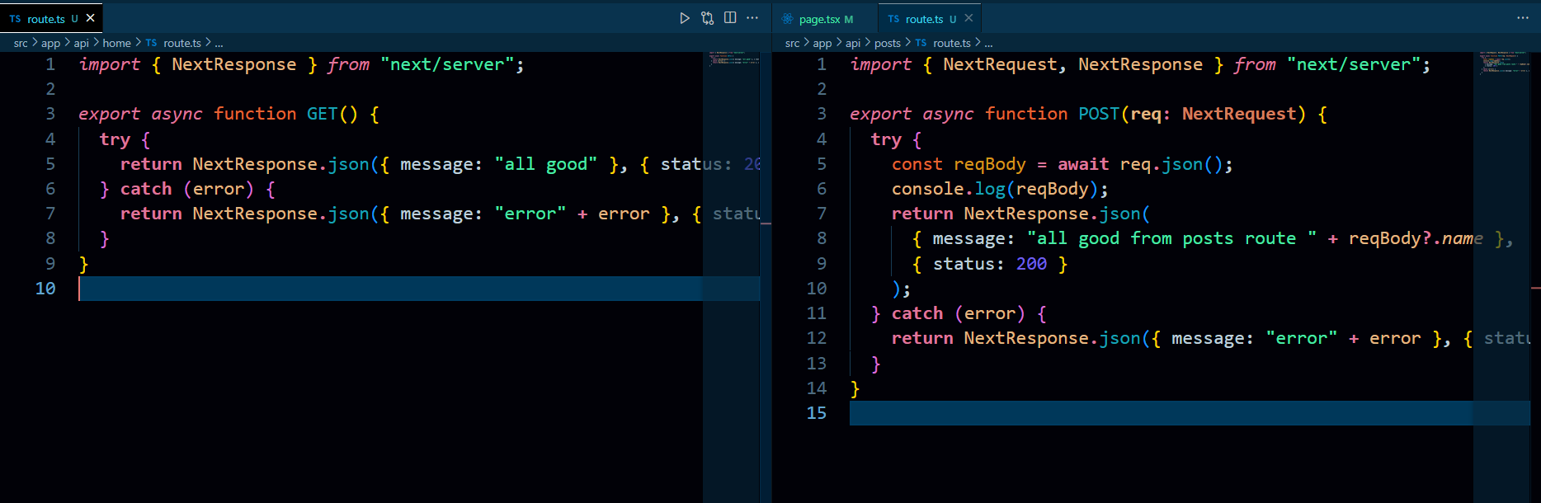Click 'route.ts' in left breadcrumb
The image size is (1541, 503).
point(182,43)
